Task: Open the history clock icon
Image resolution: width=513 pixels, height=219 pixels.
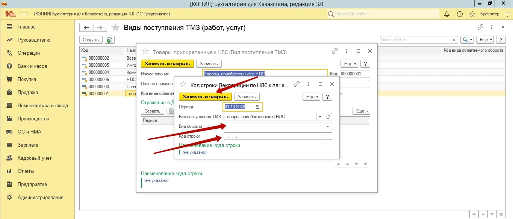Action: point(459,14)
